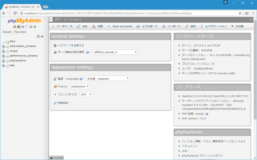Image resolution: width=257 pixels, height=160 pixels.
Task: Click the Recent button in sidebar
Action: click(x=7, y=32)
